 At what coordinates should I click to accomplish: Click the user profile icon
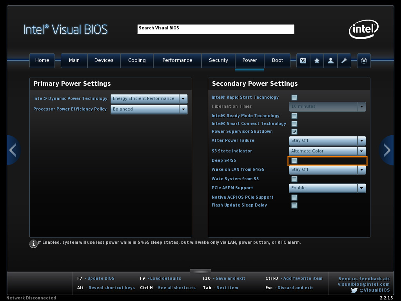[331, 61]
